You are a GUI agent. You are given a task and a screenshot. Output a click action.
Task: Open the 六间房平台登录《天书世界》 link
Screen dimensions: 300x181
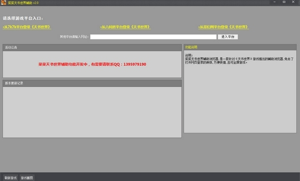125,27
